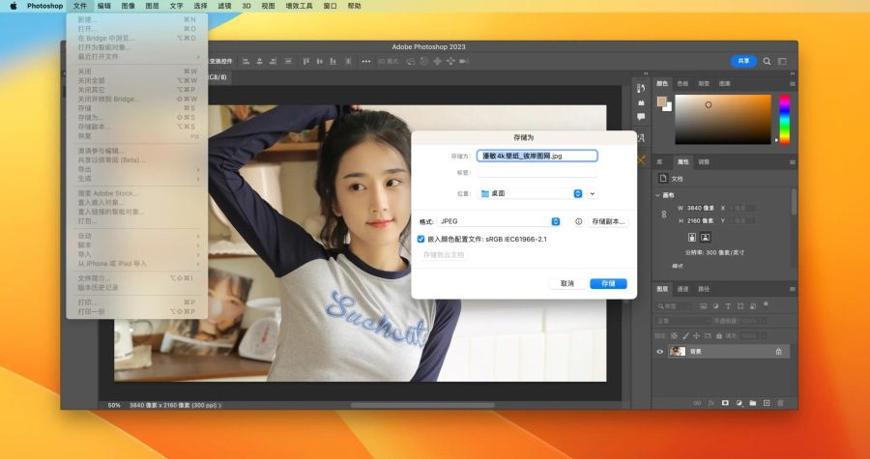Viewport: 870px width, 459px height.
Task: Open the new adjustment layer icon
Action: (739, 402)
